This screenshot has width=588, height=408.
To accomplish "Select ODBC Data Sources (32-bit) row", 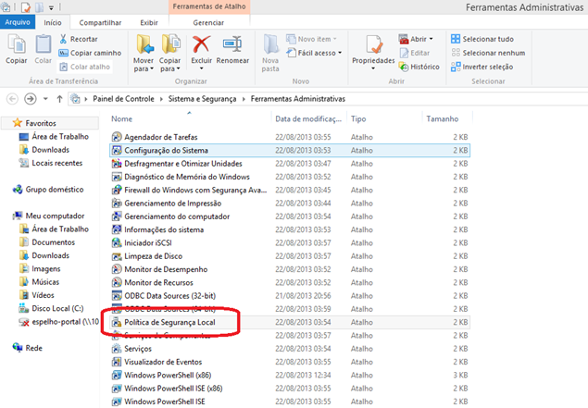I will pyautogui.click(x=290, y=296).
